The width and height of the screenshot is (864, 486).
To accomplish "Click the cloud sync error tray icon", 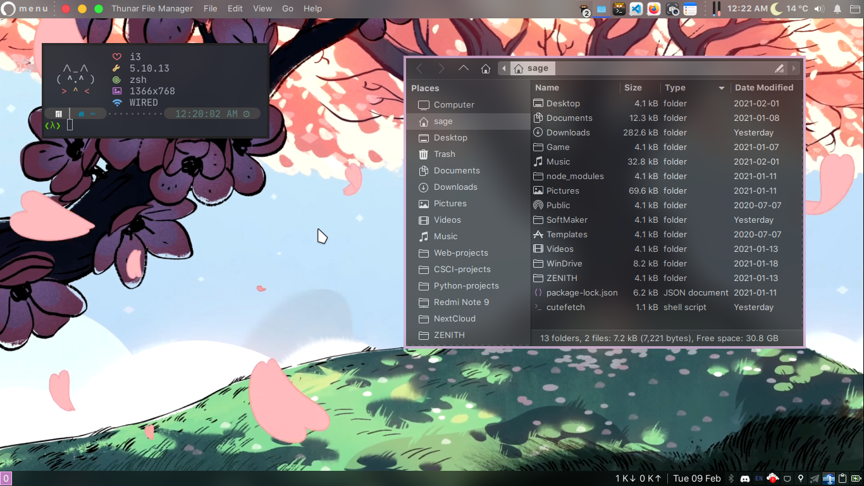I will 773,478.
